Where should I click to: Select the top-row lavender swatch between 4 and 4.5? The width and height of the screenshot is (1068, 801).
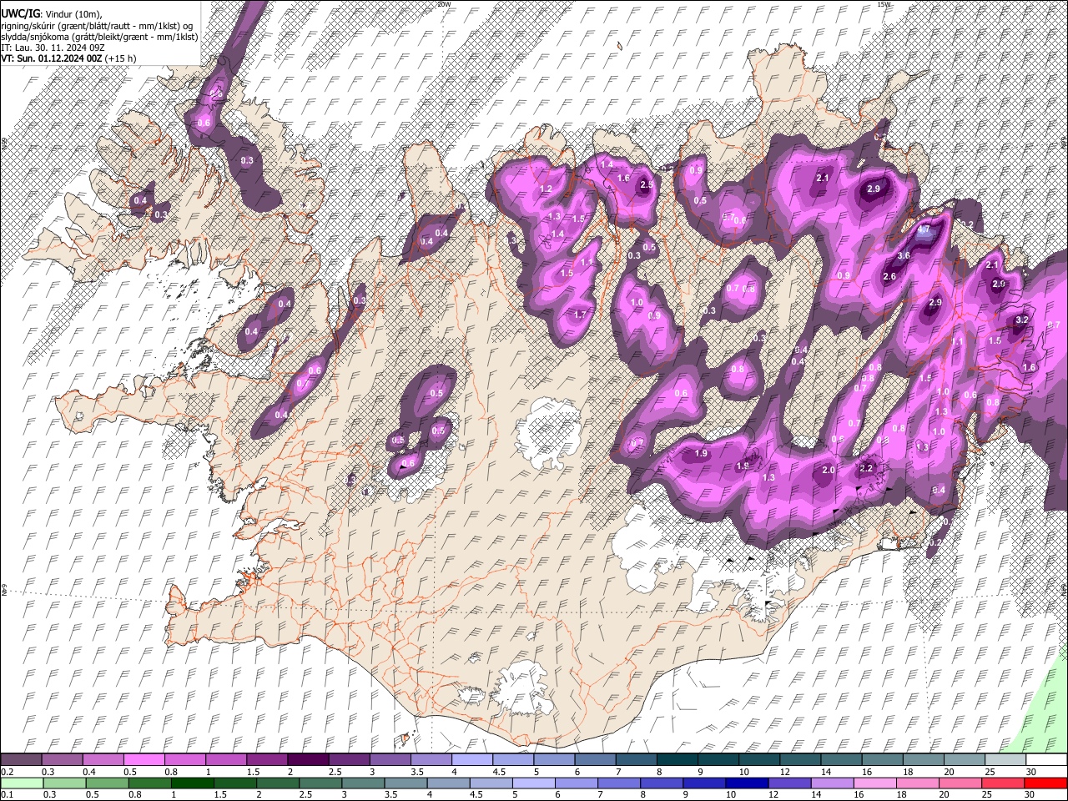click(471, 759)
